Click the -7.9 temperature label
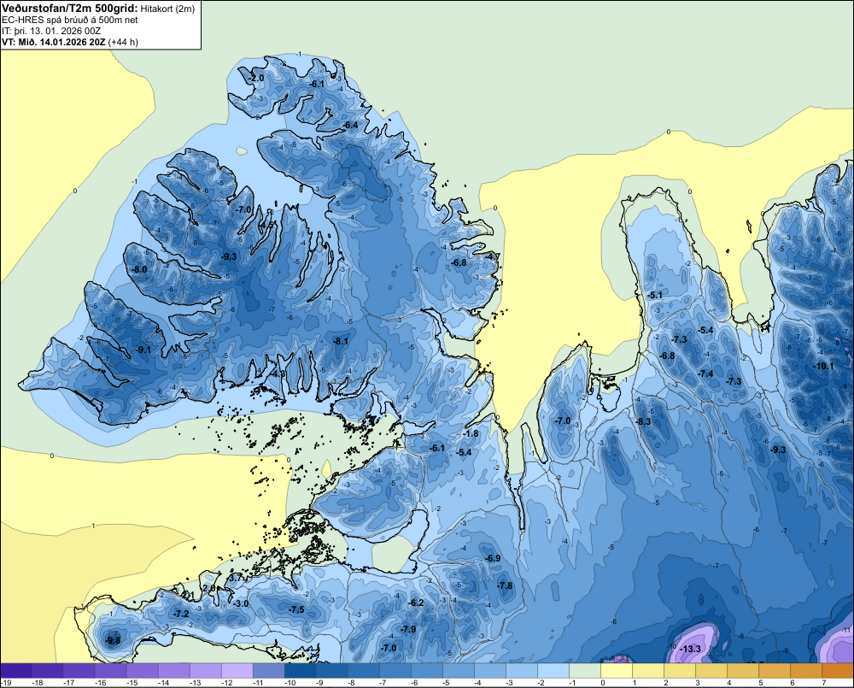The image size is (854, 688). pos(408,630)
